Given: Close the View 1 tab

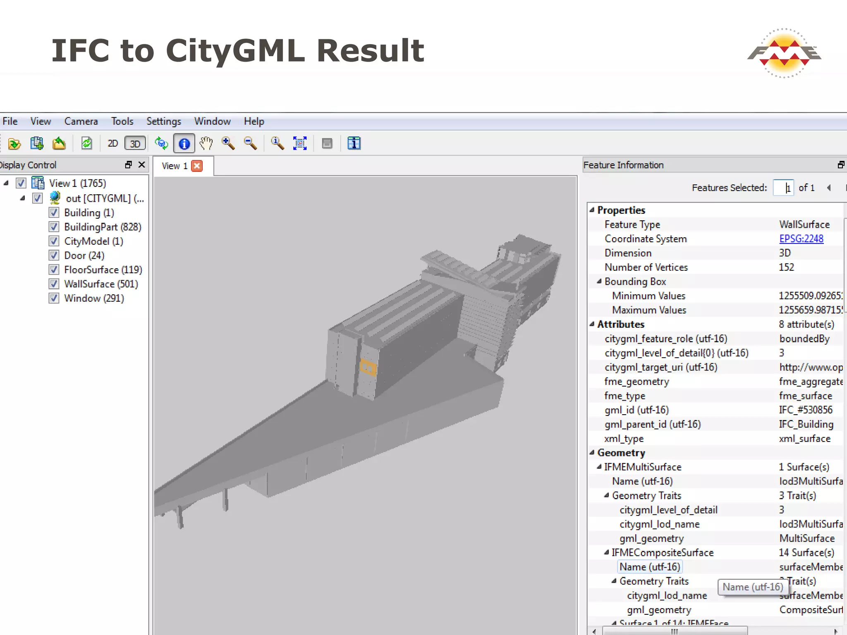Looking at the screenshot, I should coord(197,166).
